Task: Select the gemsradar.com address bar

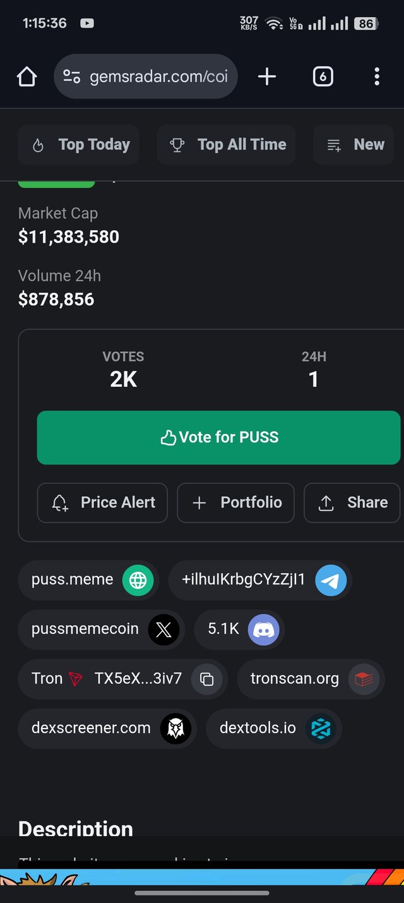Action: (146, 76)
